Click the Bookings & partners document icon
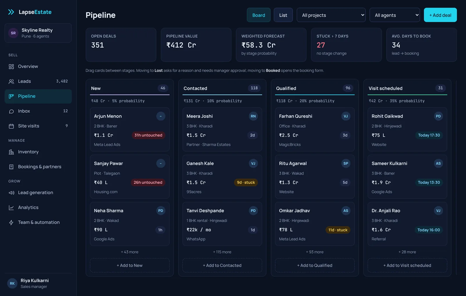This screenshot has height=296, width=466. pos(11,167)
